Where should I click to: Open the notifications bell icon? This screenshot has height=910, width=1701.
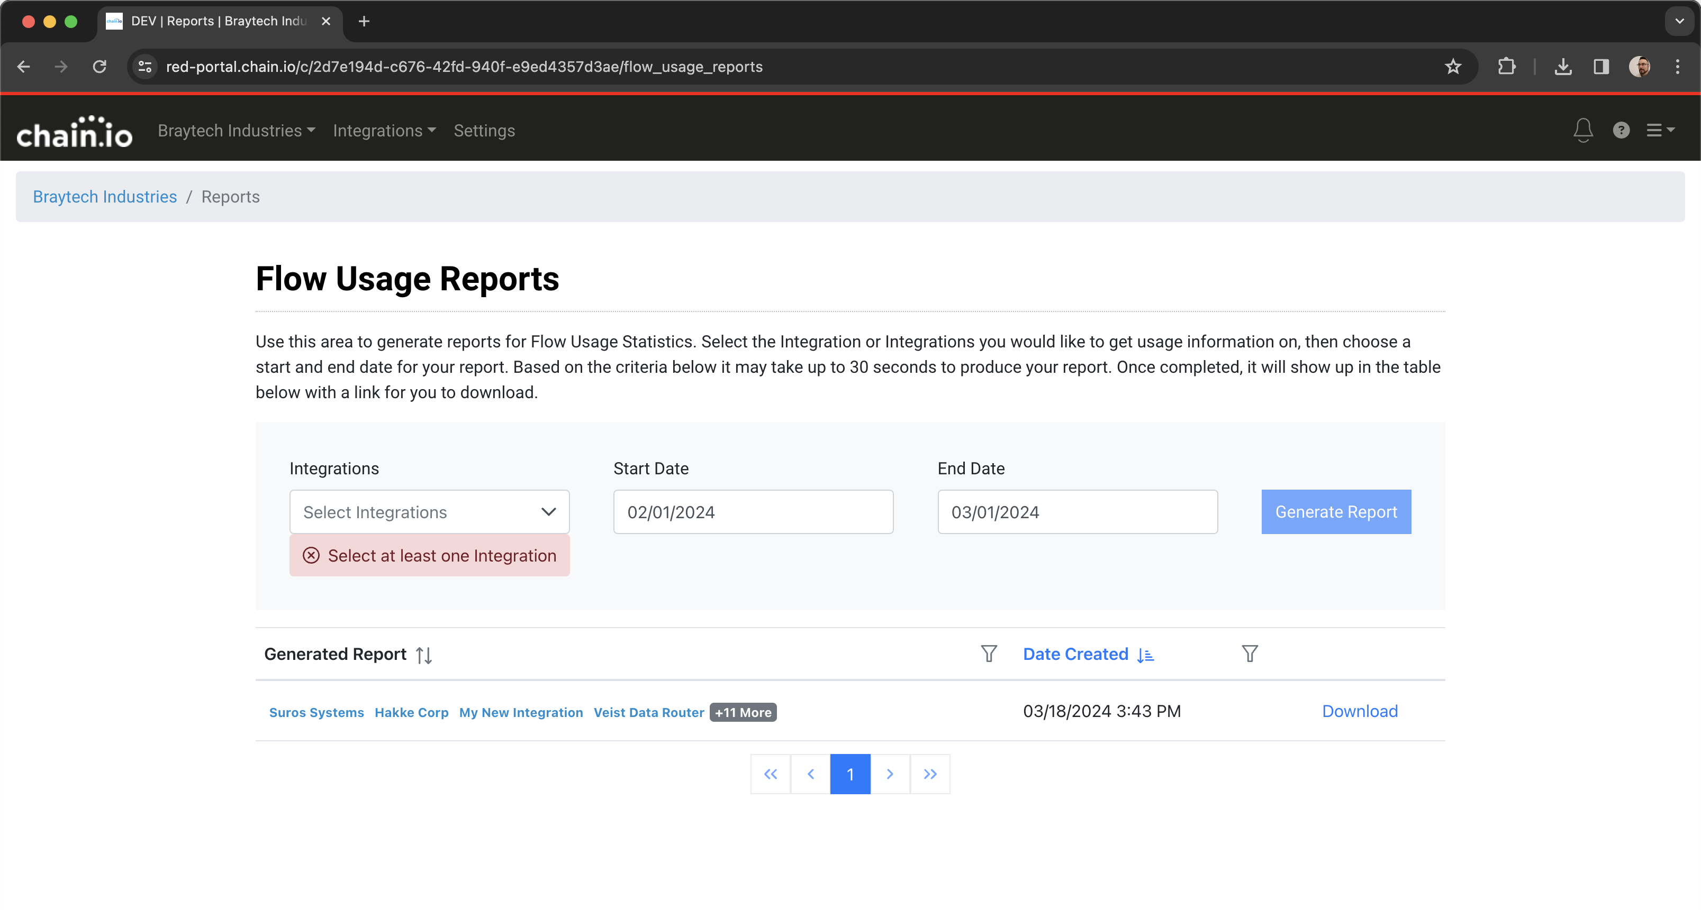click(1583, 130)
